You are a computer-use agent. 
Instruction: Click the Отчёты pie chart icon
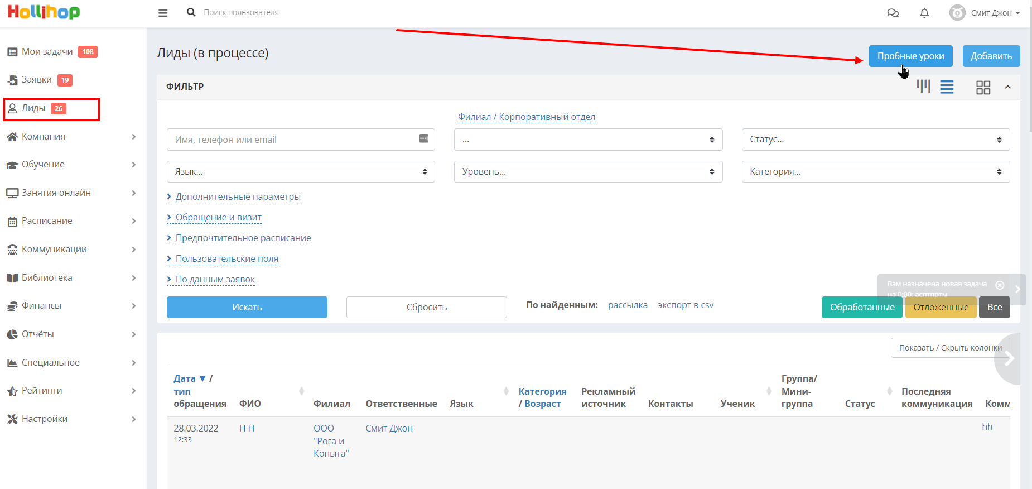pyautogui.click(x=12, y=334)
